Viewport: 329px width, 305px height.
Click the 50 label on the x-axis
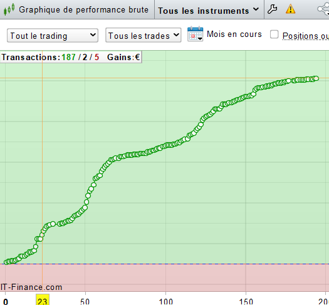[85, 301]
